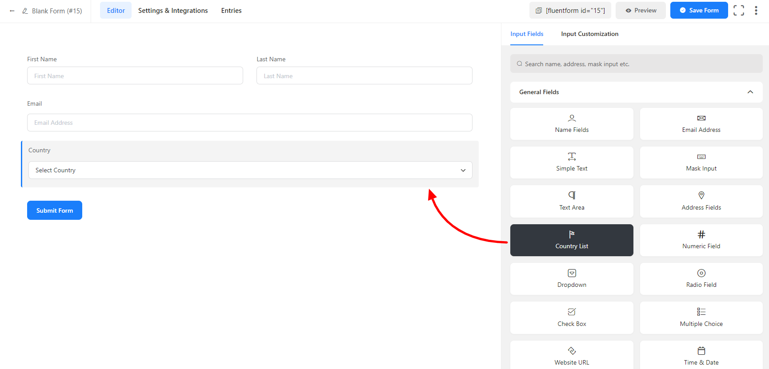
Task: Add the Numeric Field element
Action: tap(701, 240)
